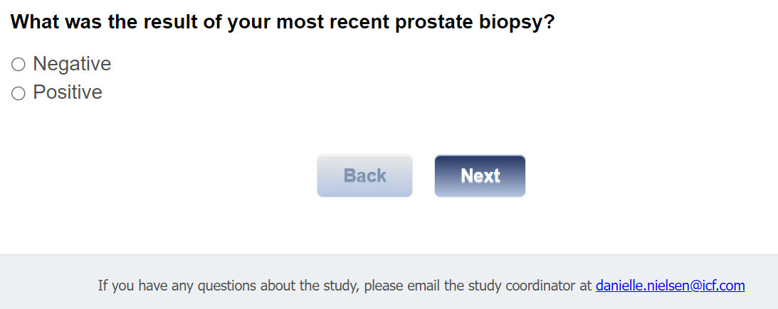Click the Next button

click(x=480, y=175)
